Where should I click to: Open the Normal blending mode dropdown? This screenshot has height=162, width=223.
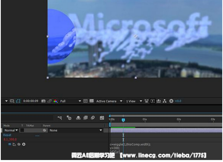[11, 130]
